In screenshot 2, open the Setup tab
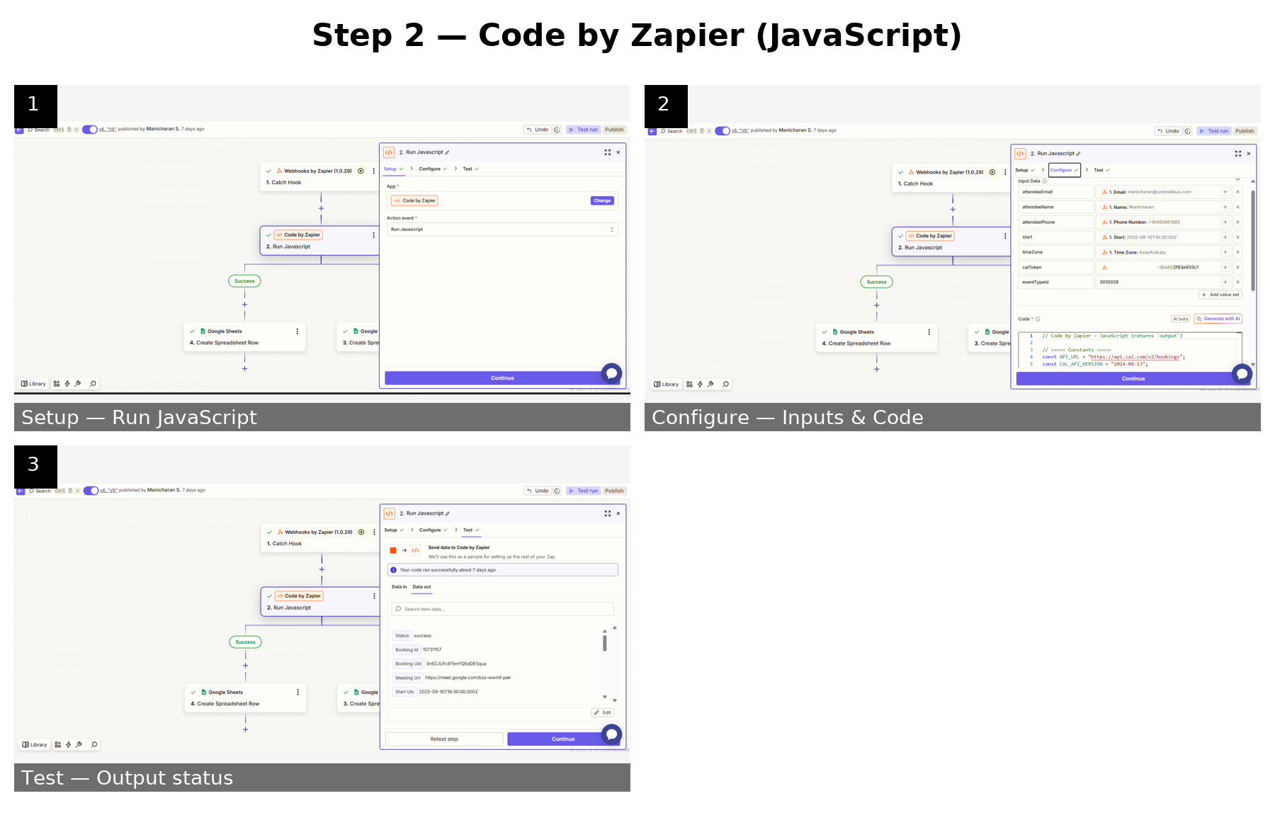Image resolution: width=1275 pixels, height=820 pixels. (x=1024, y=170)
